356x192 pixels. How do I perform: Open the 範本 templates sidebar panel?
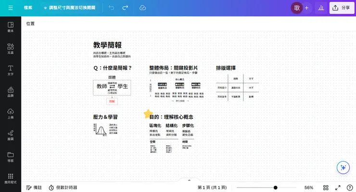[x=11, y=27]
